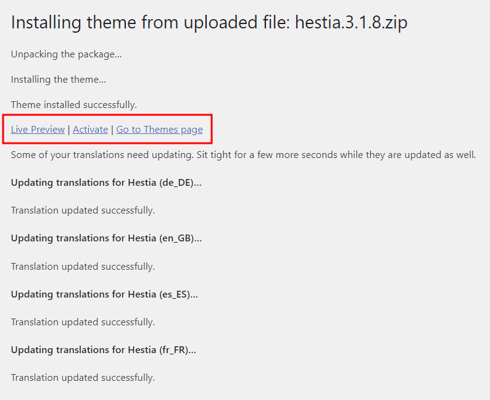
Task: Click the success message under the de_DE update
Action: pyautogui.click(x=83, y=210)
